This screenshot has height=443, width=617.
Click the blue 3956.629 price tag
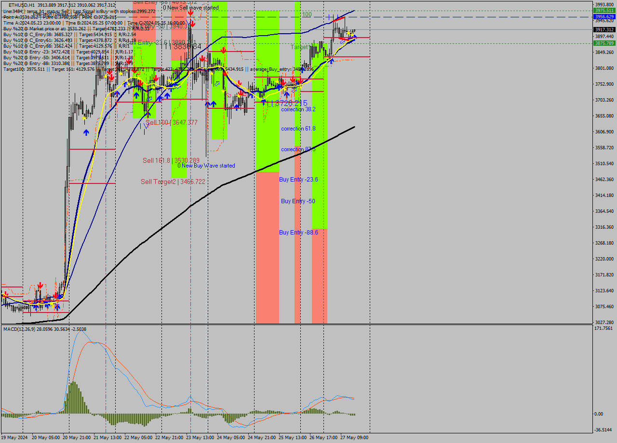(604, 16)
